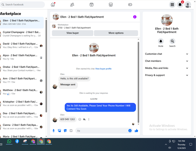Image resolution: width=196 pixels, height=151 pixels.
Task: Open Crystal Champagne conversation
Action: [x=22, y=34]
